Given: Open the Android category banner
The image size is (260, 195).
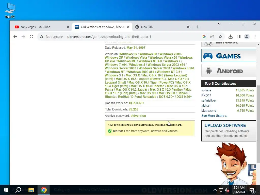Looking at the screenshot, I should [x=229, y=71].
